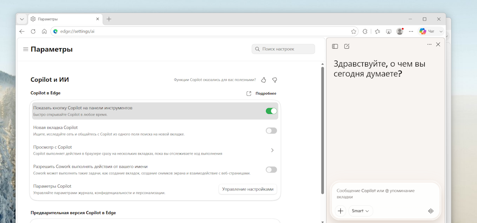
Task: Open the Favorites list icon in the toolbar
Action: (377, 31)
